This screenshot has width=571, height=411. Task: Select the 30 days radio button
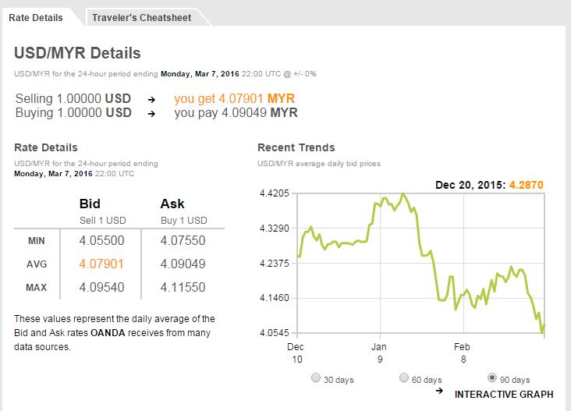316,378
